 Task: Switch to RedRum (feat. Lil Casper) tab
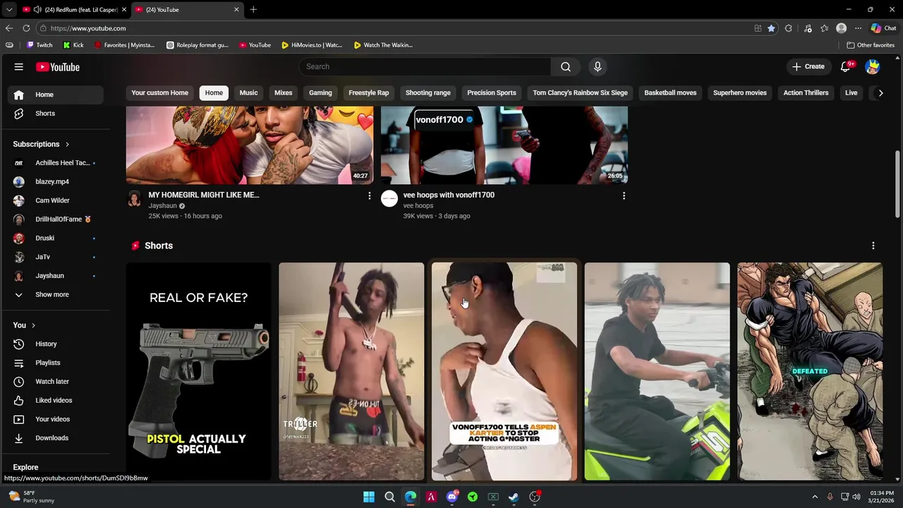tap(76, 9)
